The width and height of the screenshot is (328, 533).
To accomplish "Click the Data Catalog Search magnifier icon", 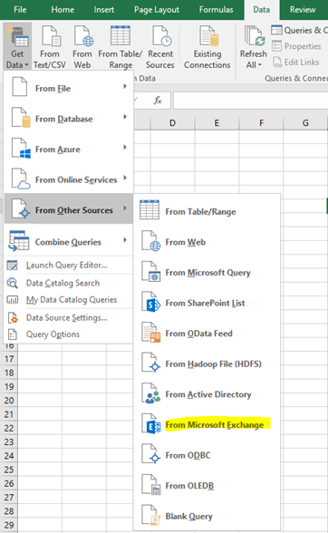I will coord(13,283).
